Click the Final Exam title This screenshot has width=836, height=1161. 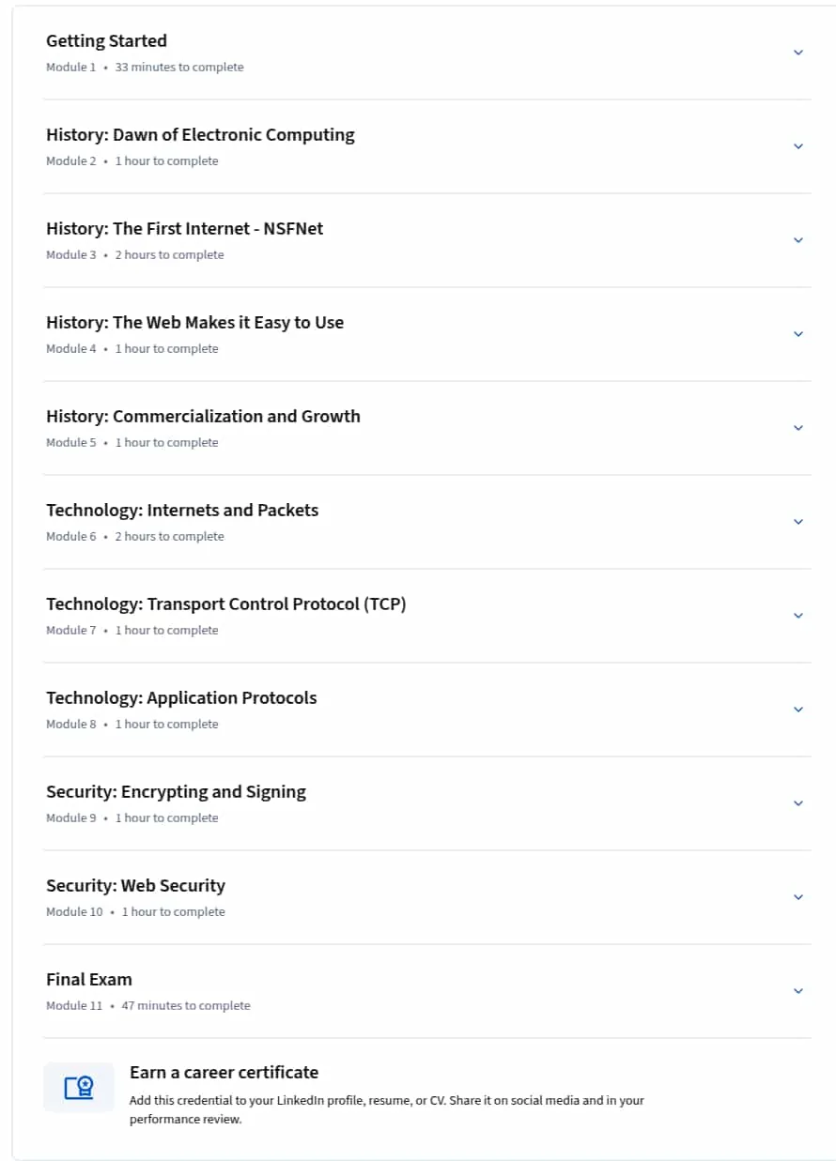[x=89, y=980]
